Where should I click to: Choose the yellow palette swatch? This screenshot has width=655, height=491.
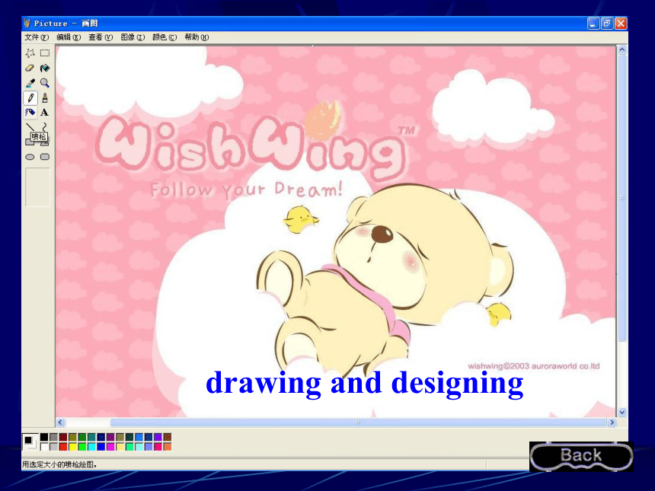[x=72, y=447]
